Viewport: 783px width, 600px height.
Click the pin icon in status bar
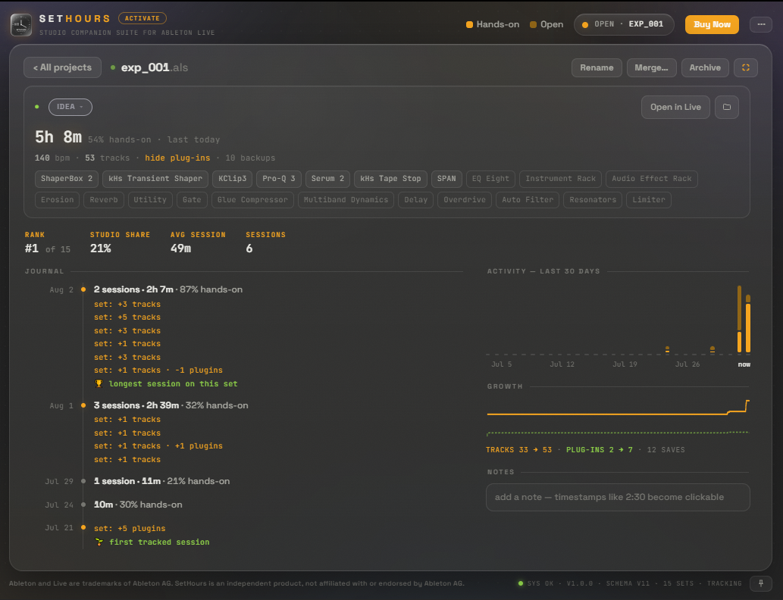click(760, 583)
